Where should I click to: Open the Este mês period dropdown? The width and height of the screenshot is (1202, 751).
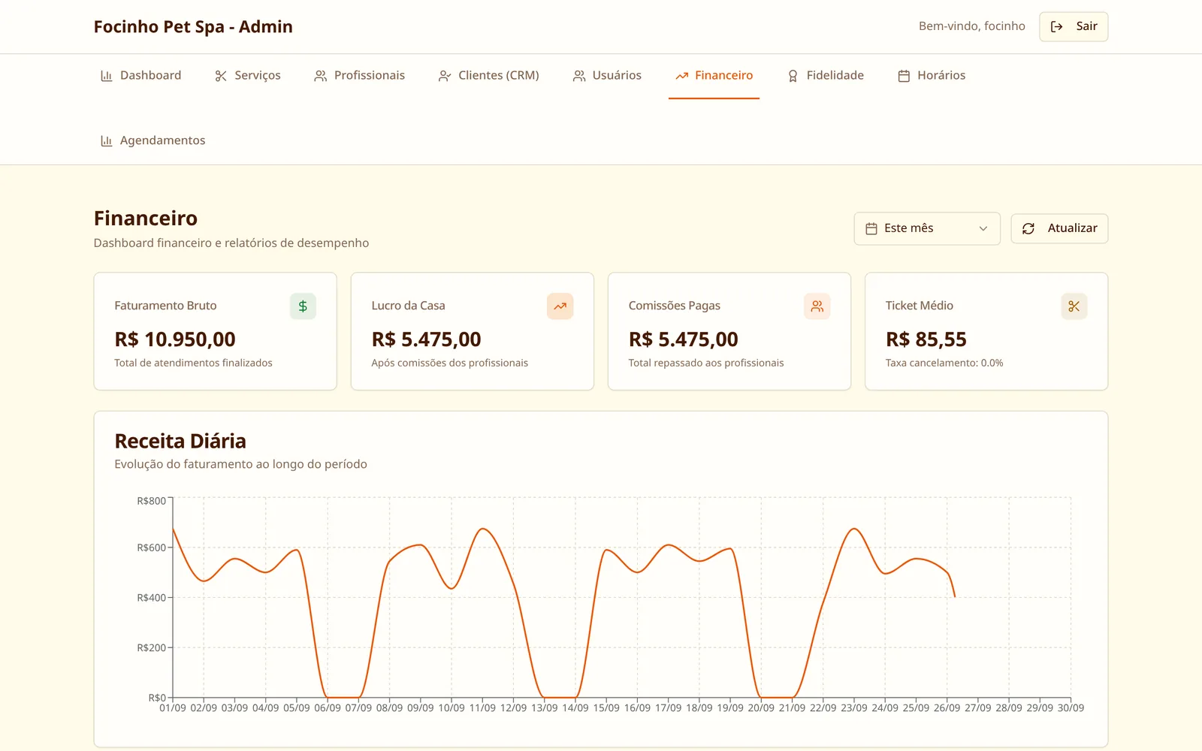tap(927, 228)
